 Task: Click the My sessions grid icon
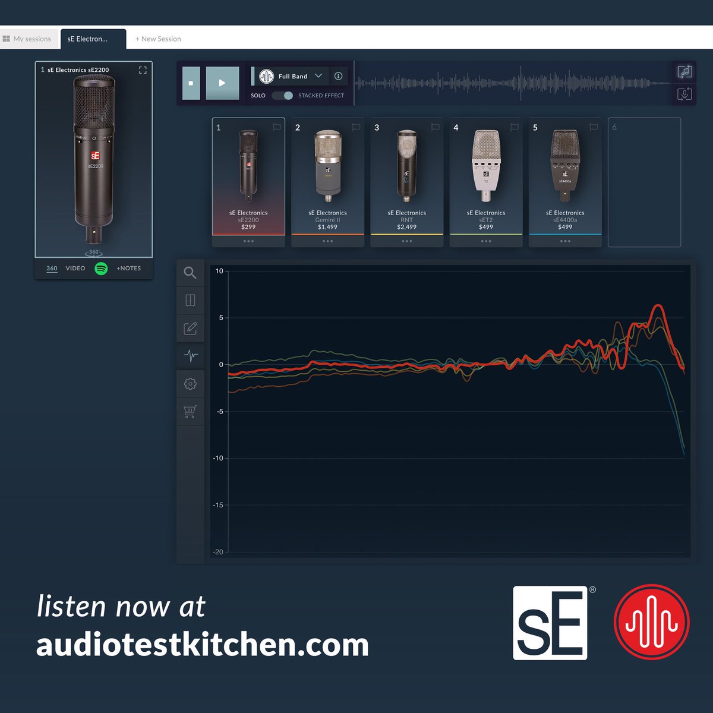(x=7, y=39)
